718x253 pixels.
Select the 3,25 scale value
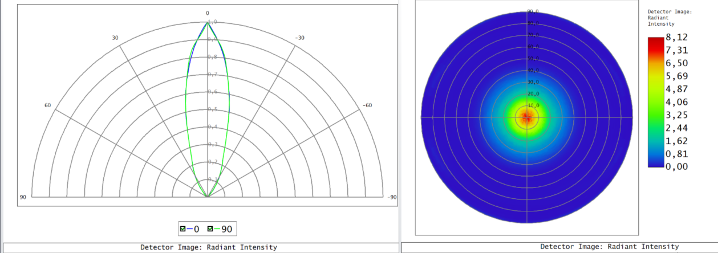point(678,115)
